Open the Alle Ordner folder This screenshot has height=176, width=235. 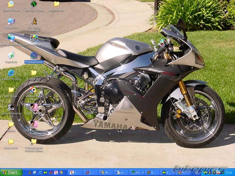pos(11,92)
